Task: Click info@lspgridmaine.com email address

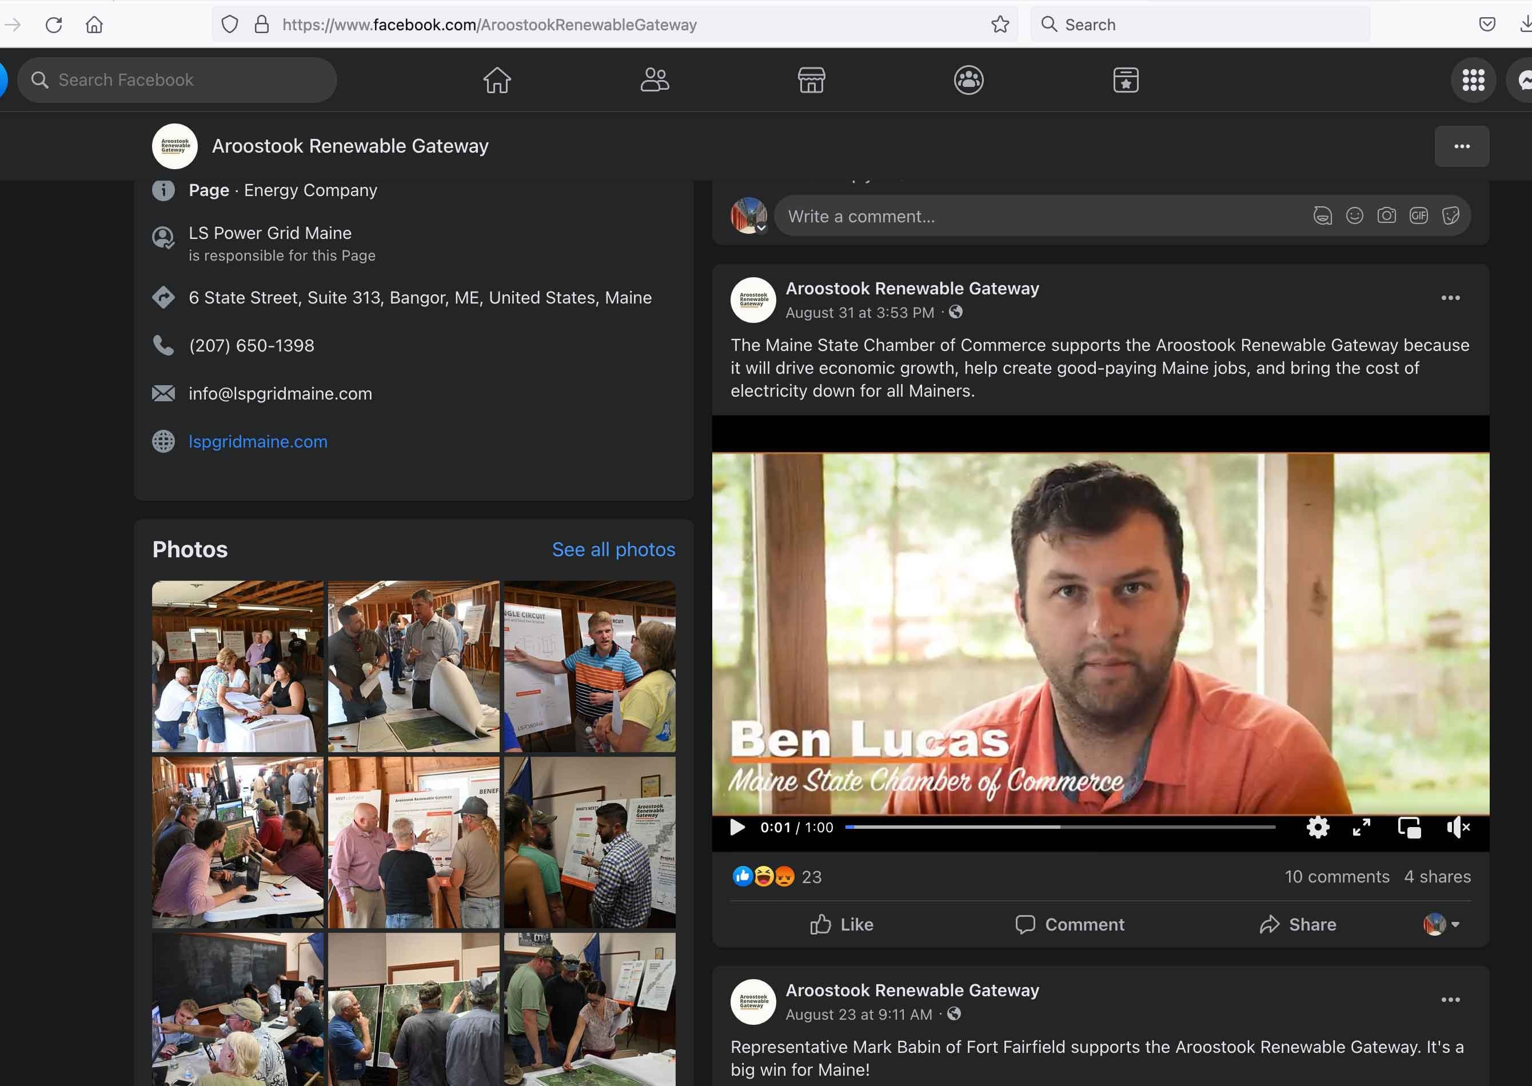Action: click(x=280, y=393)
